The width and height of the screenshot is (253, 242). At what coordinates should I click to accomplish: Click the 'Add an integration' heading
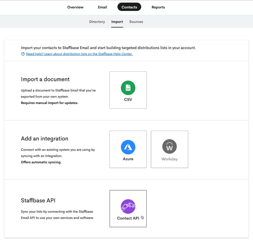(45, 138)
